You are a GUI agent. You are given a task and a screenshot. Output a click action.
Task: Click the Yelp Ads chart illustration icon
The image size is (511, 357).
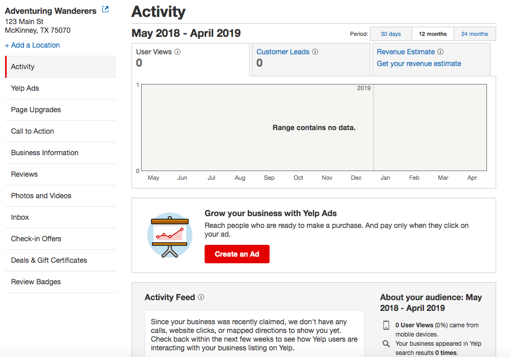pyautogui.click(x=170, y=235)
